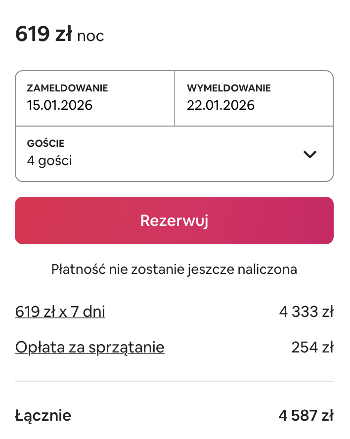This screenshot has height=439, width=350.
Task: Click the 22.01.2026 check-out date value
Action: click(220, 105)
